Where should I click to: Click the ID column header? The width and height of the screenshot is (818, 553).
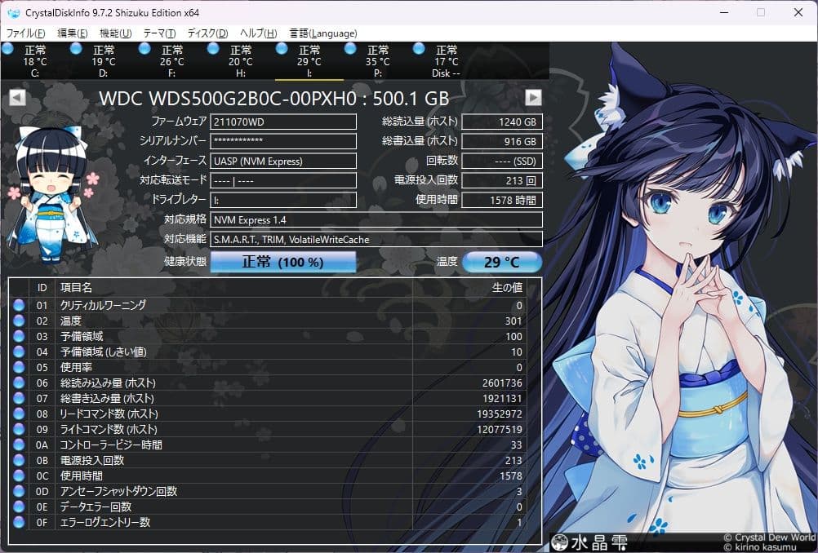pyautogui.click(x=42, y=288)
